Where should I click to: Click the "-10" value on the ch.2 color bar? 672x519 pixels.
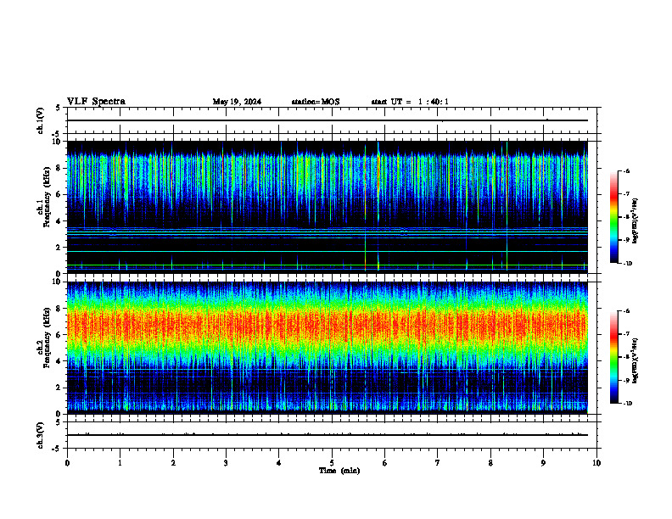(x=627, y=404)
